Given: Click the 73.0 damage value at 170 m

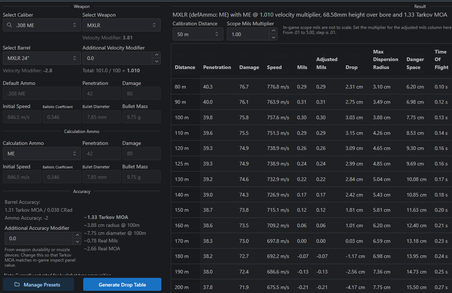Looking at the screenshot, I should (244, 241).
